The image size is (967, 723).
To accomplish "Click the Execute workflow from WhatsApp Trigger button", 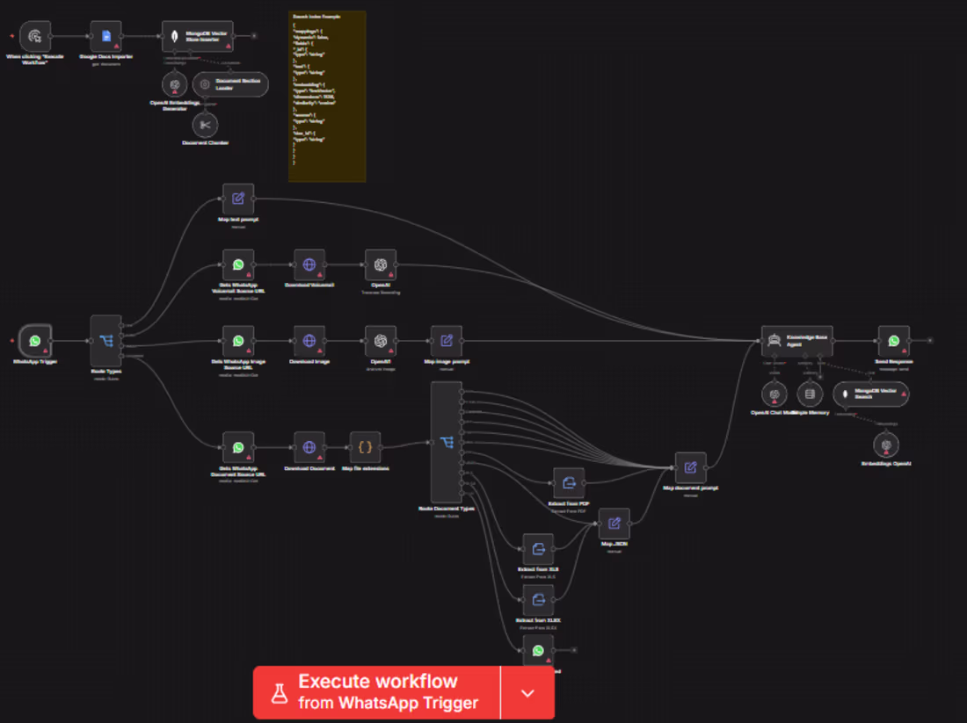I will click(376, 692).
